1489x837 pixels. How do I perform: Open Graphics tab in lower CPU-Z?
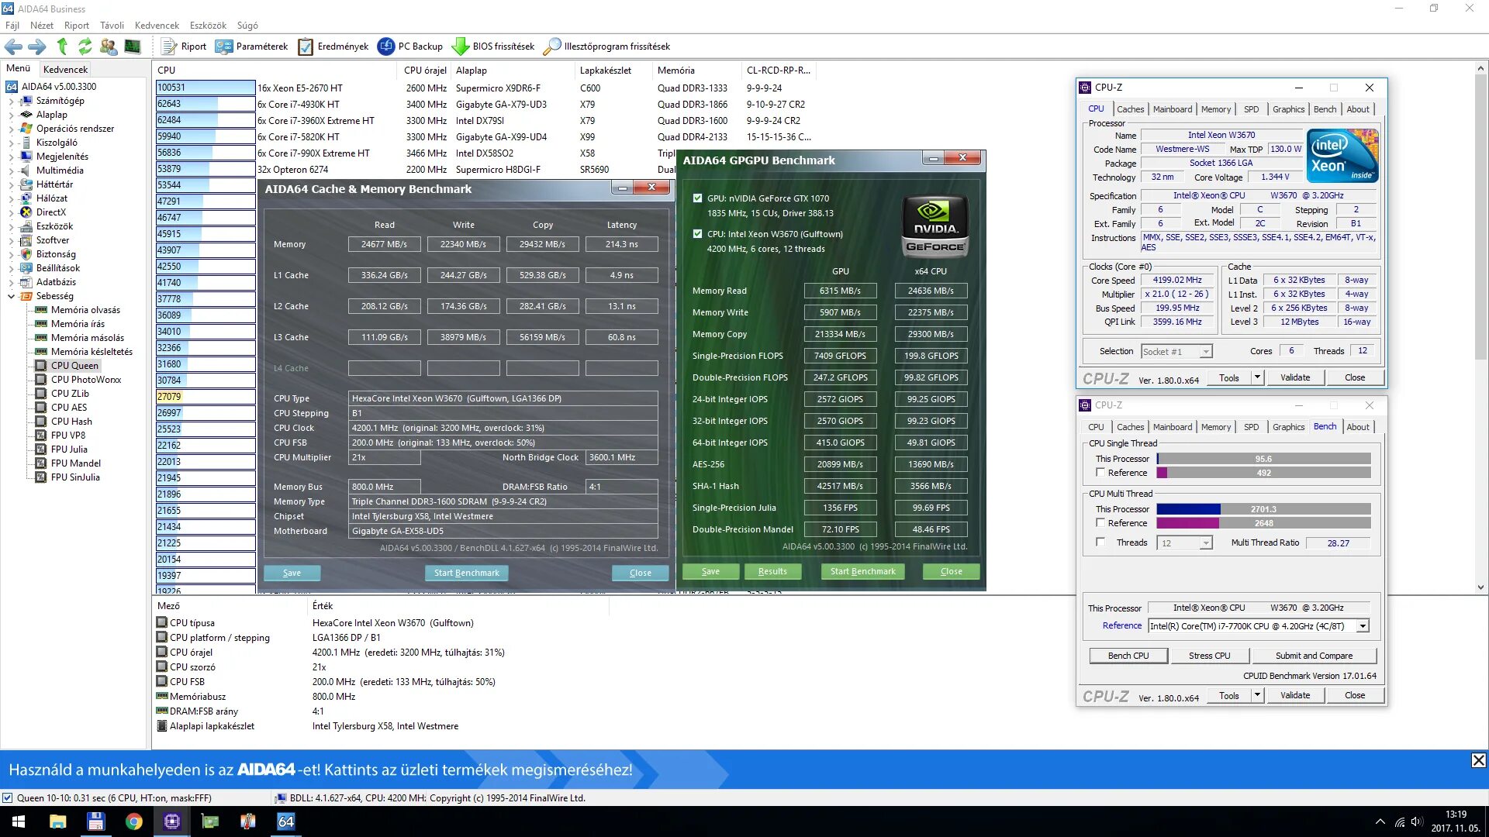1288,427
